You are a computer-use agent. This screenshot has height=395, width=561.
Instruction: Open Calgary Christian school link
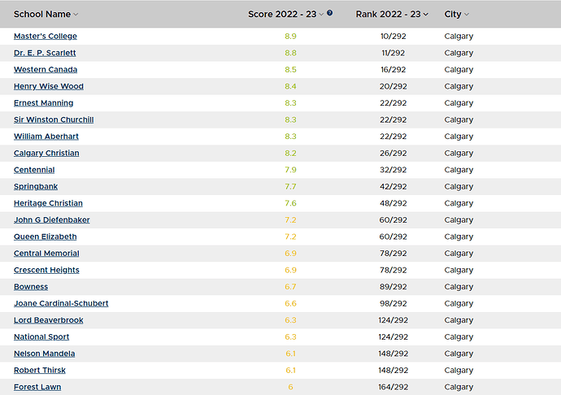pyautogui.click(x=46, y=153)
